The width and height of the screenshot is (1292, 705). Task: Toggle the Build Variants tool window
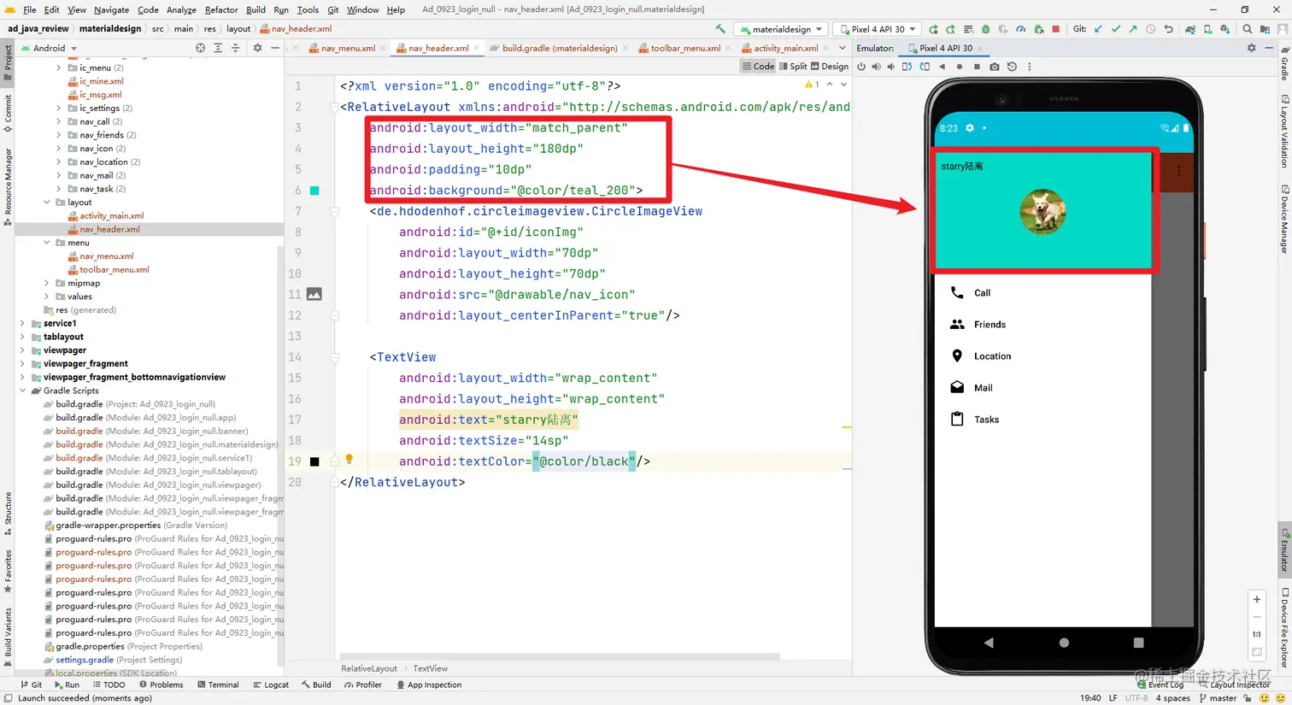[8, 637]
